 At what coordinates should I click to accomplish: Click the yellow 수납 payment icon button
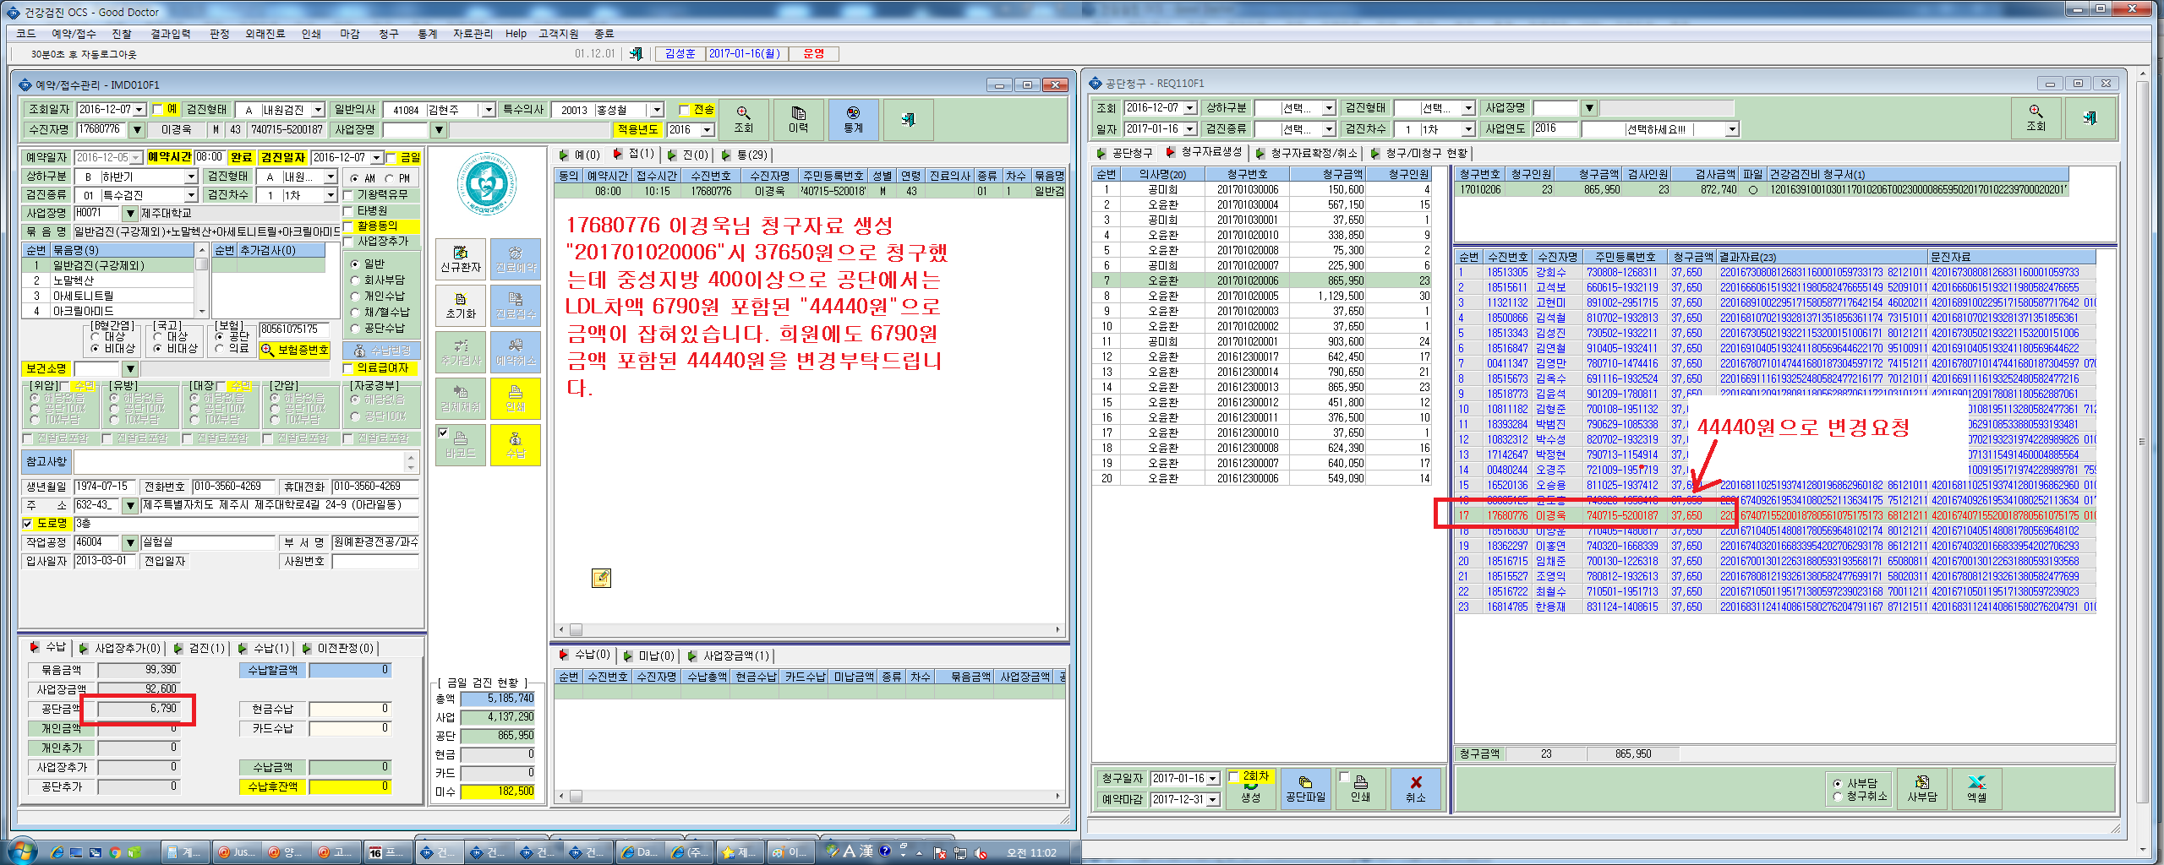tap(515, 445)
